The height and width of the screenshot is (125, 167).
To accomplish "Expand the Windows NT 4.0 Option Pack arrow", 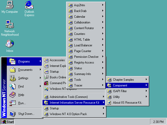I will (103, 114).
